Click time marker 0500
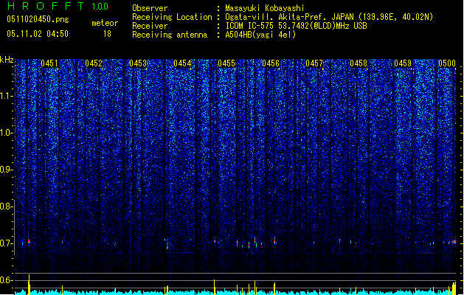The image size is (464, 295). (447, 63)
